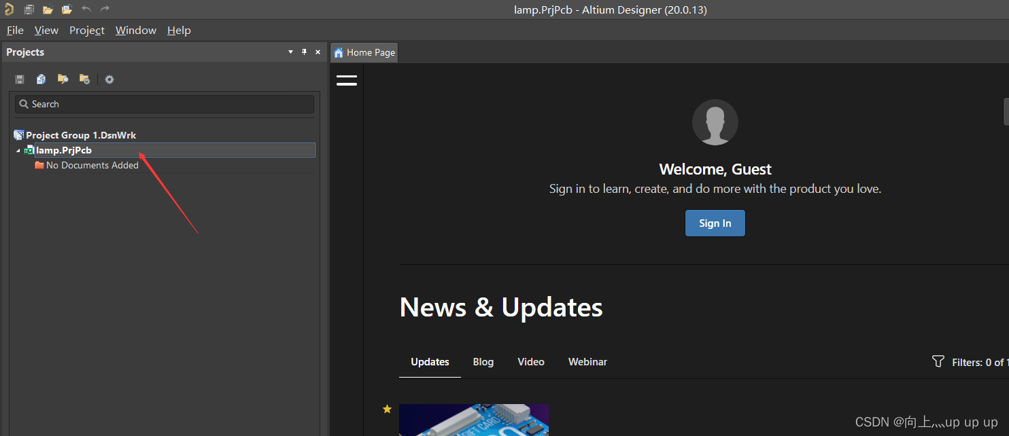The image size is (1009, 436).
Task: Select the Webinar tab
Action: pos(587,362)
